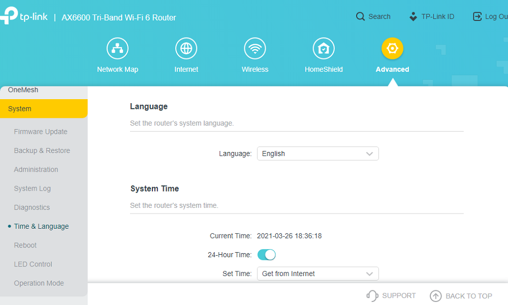Select the Advanced gear icon
The image size is (508, 305).
coord(392,48)
